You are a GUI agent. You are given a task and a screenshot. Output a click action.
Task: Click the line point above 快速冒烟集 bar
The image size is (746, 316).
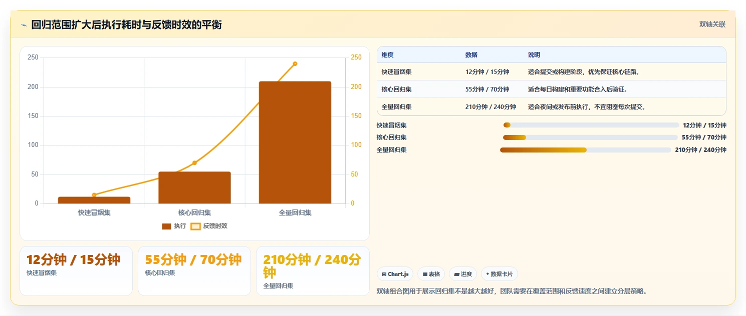click(x=94, y=195)
